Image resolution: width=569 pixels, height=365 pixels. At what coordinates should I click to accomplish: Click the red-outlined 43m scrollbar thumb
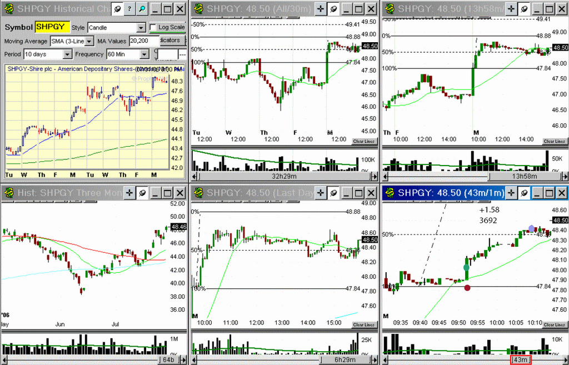(521, 360)
